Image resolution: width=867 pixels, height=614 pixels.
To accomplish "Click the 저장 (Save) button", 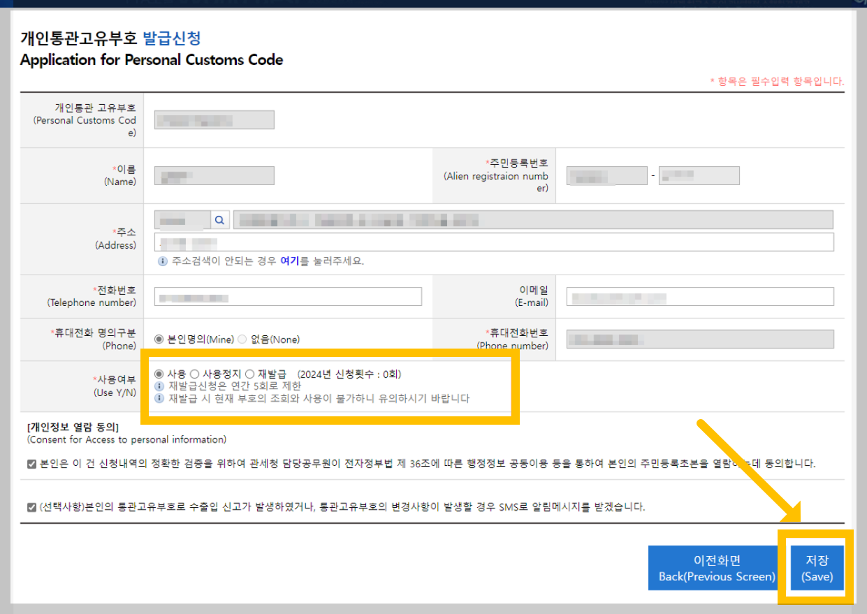I will pos(817,569).
